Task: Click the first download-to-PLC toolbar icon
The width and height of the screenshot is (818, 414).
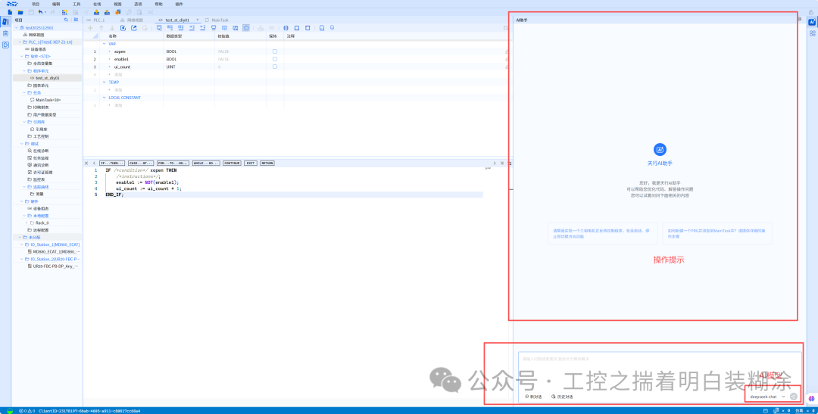Action: pos(96,12)
